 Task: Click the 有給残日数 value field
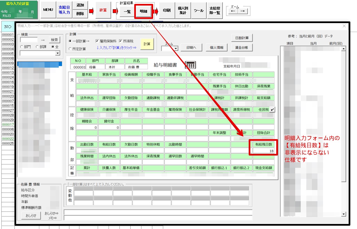pyautogui.click(x=263, y=151)
